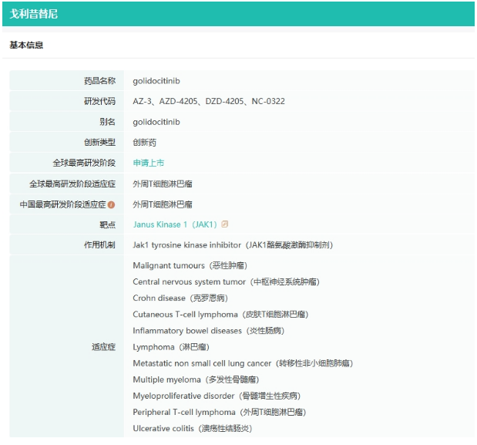Click the Malignant tumours indication entry

click(x=190, y=265)
